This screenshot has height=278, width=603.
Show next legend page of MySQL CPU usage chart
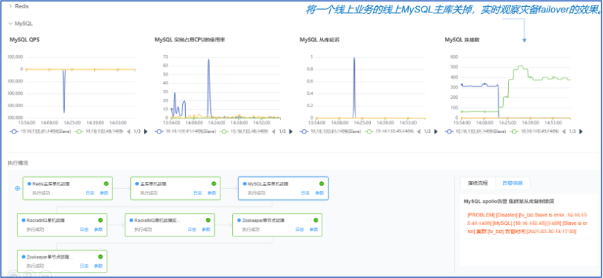tap(290, 131)
